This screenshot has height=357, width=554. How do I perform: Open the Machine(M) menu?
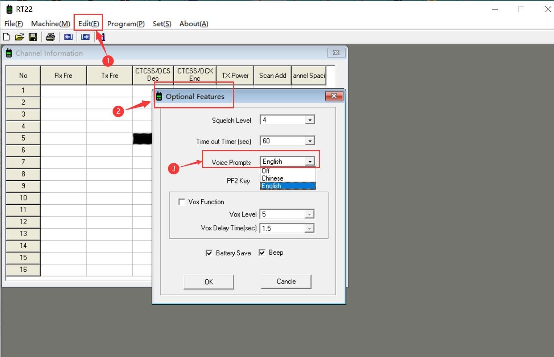tap(50, 23)
